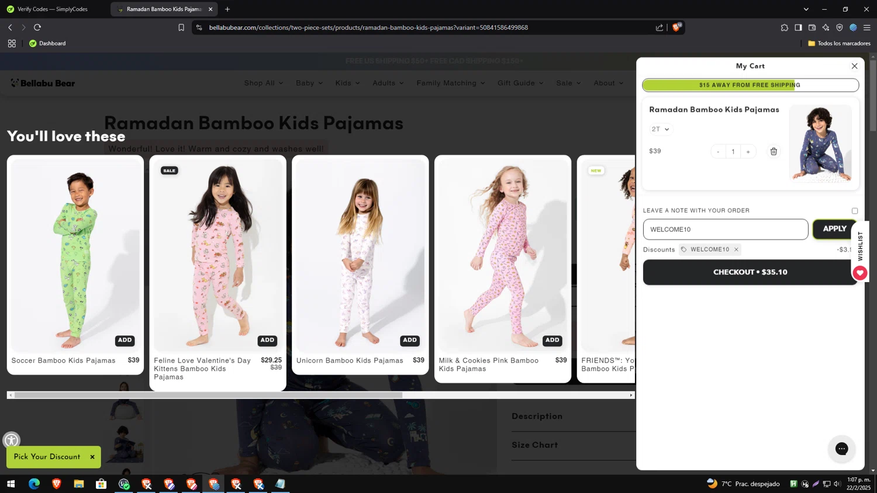Decrease cart quantity with minus button
Screen dimensions: 877x493
[x=718, y=151]
